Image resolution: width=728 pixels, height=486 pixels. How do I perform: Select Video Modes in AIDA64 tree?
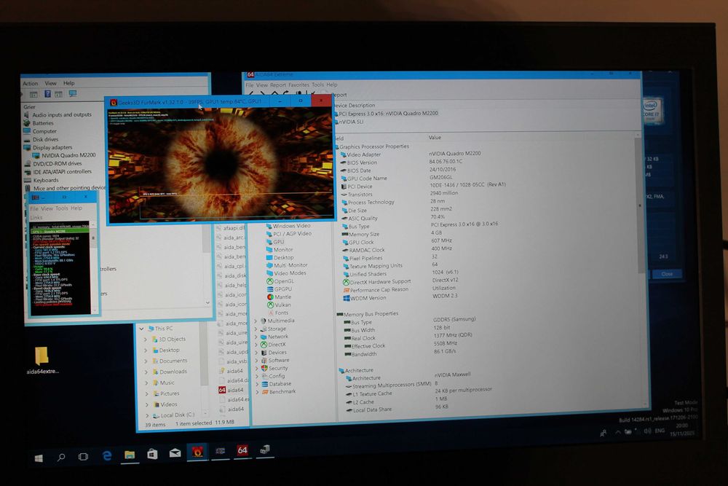tap(286, 273)
